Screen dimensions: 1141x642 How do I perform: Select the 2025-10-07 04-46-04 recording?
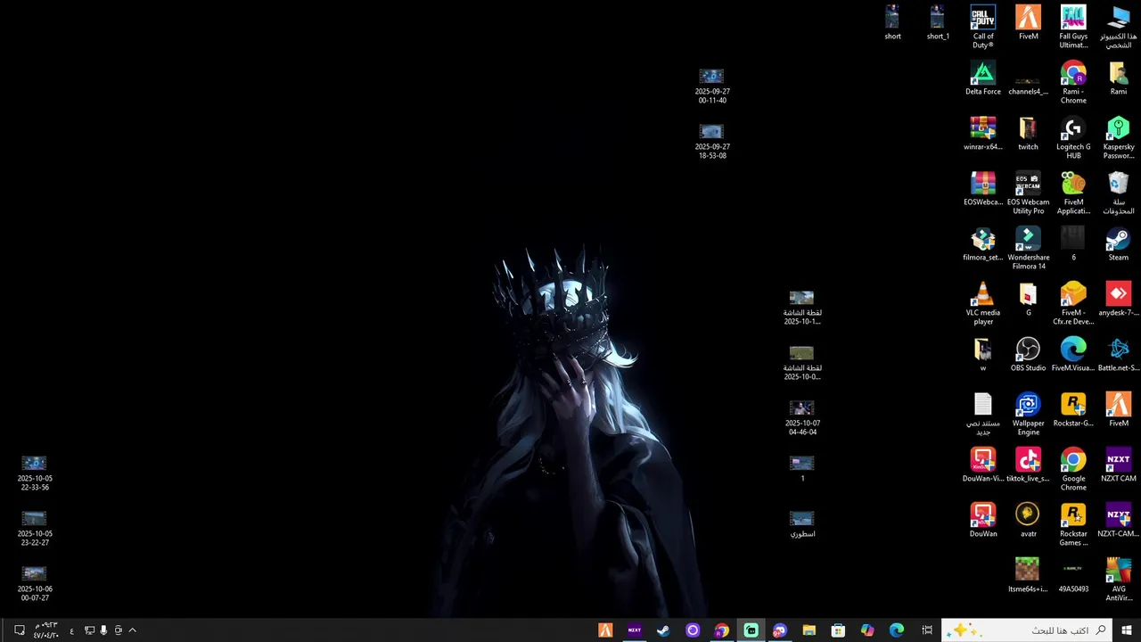(x=802, y=418)
